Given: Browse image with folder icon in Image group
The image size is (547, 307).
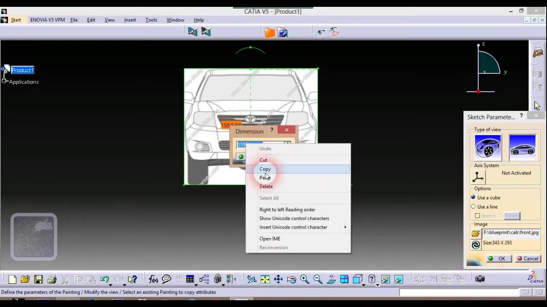Looking at the screenshot, I should [x=476, y=233].
